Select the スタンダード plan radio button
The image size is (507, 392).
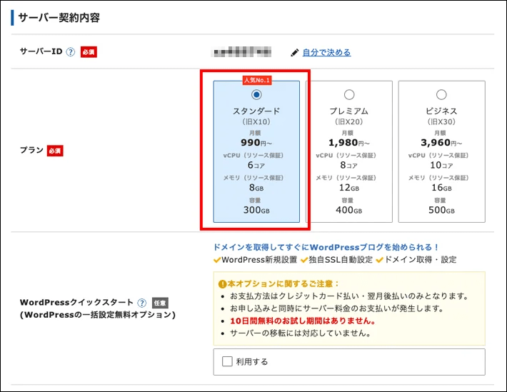[256, 95]
